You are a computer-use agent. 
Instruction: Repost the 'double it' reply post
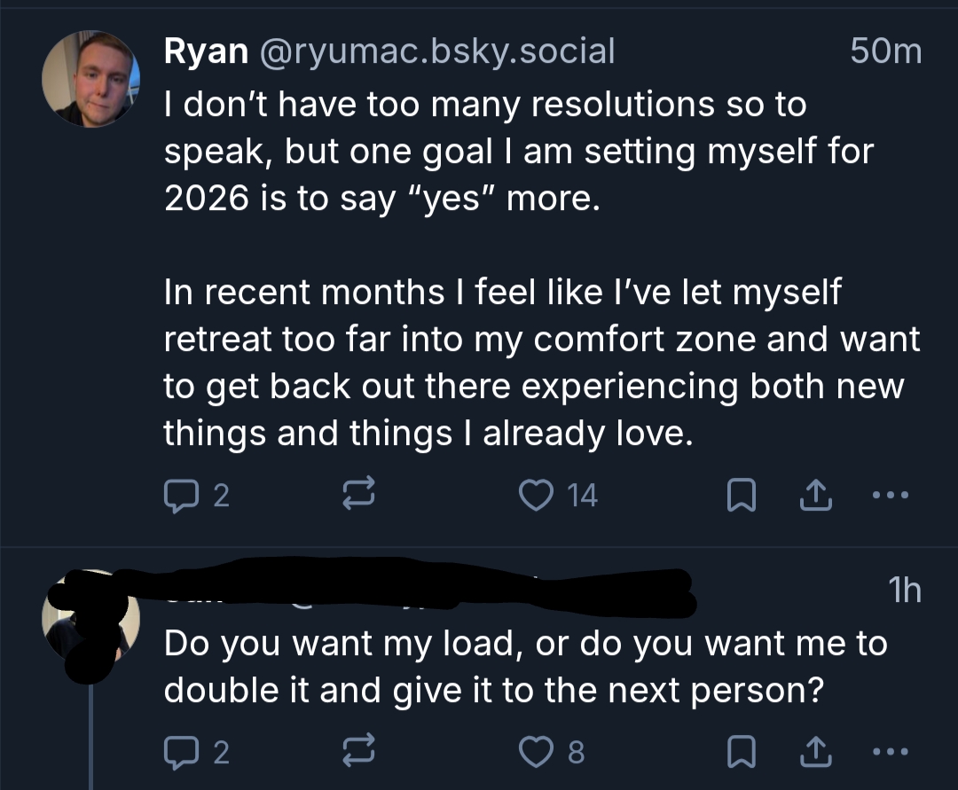(360, 753)
